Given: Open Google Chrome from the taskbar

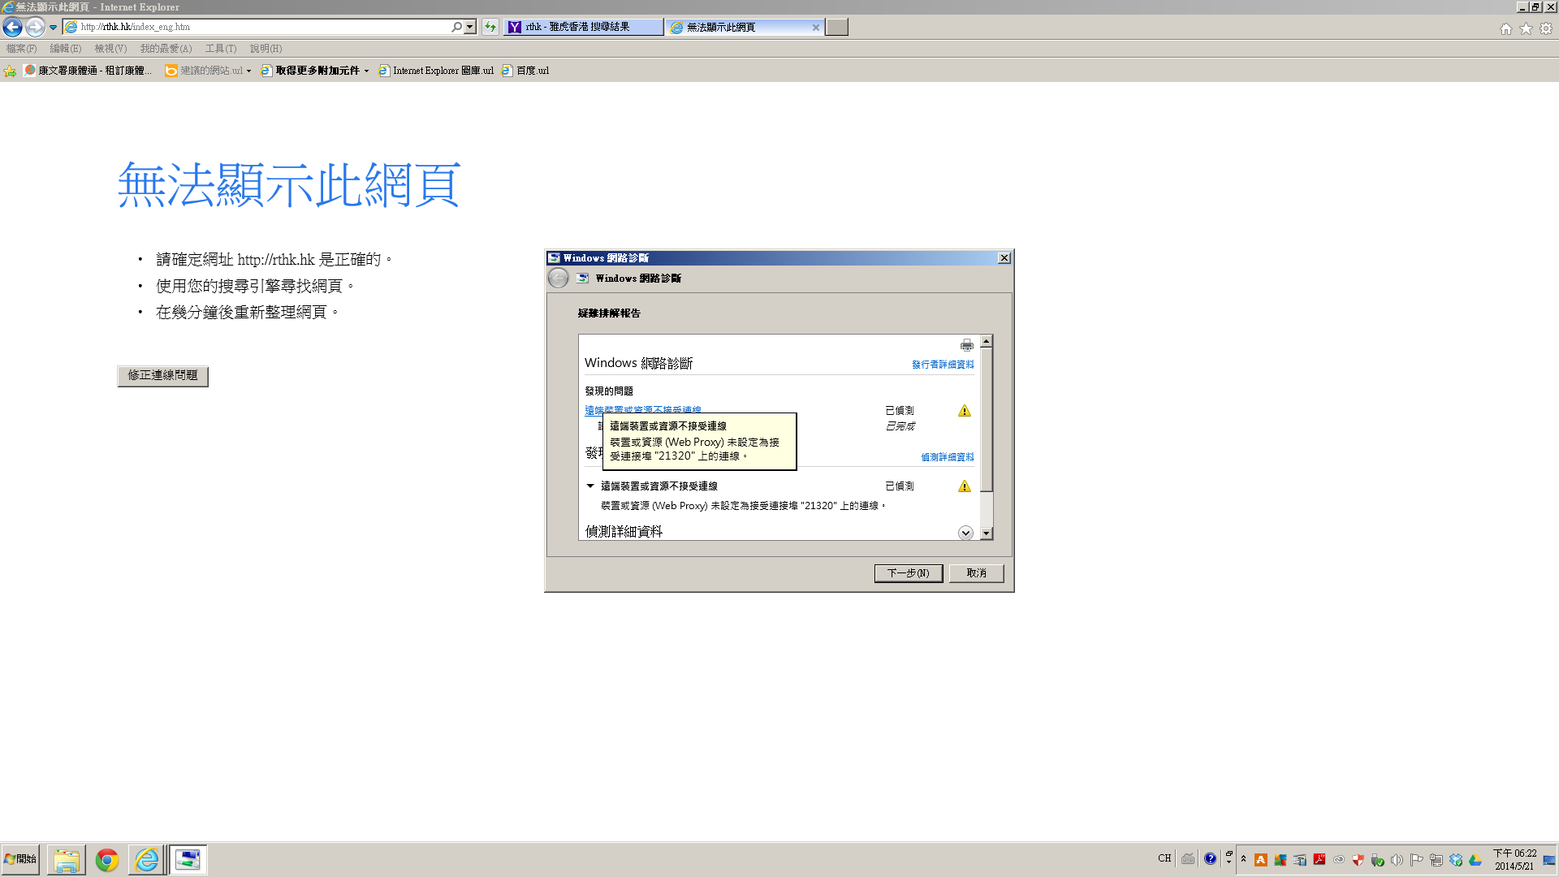Looking at the screenshot, I should (106, 859).
